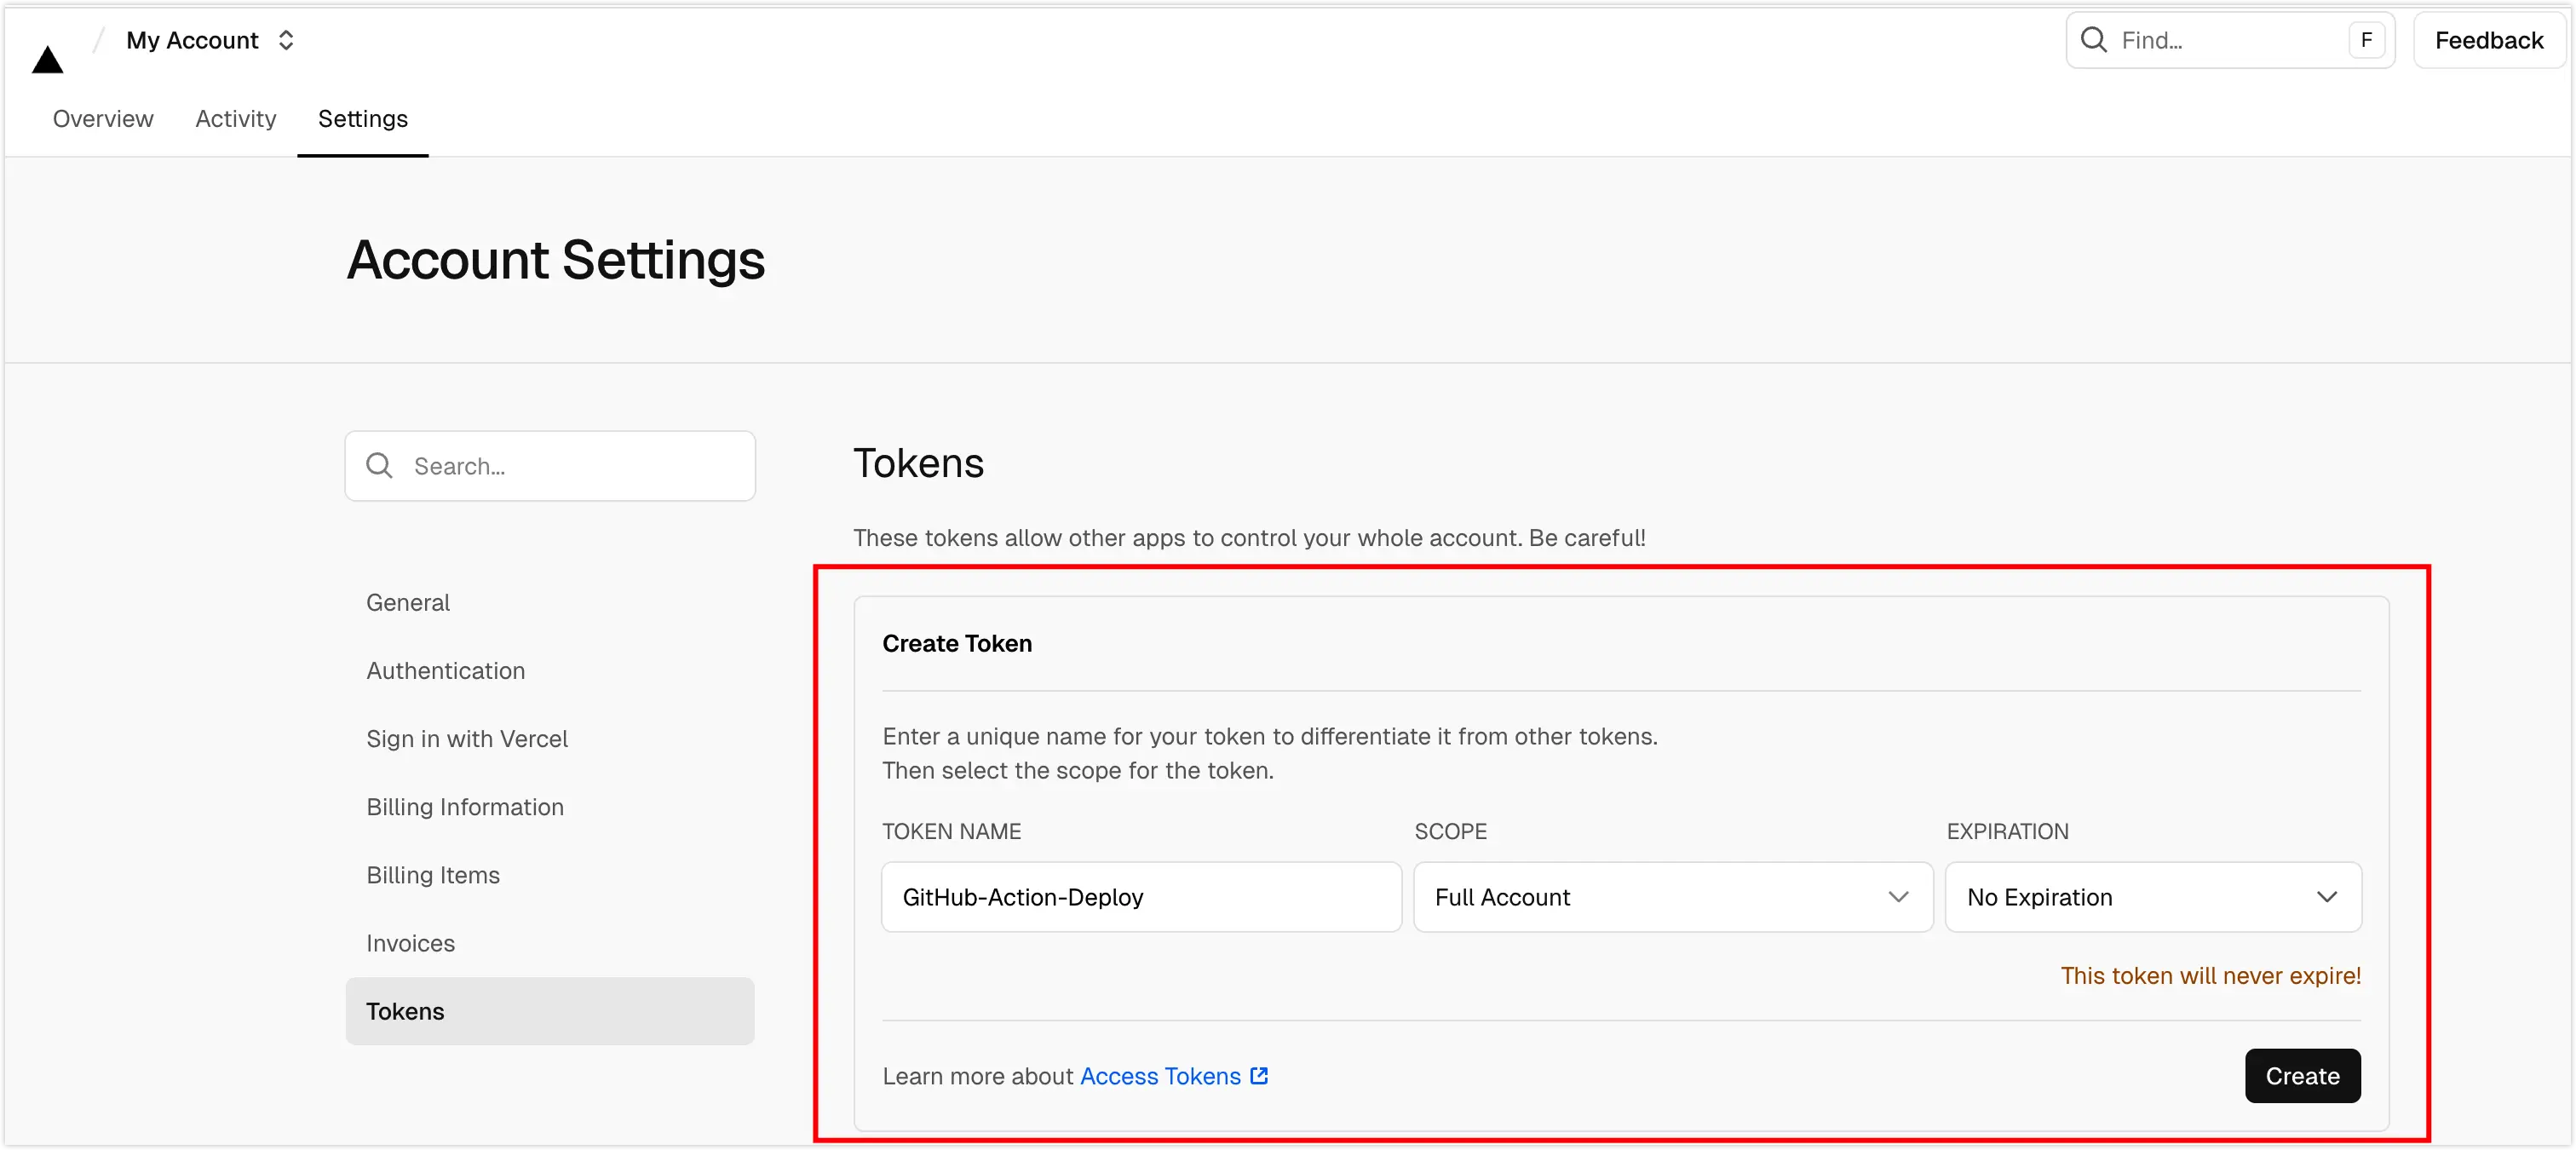Select the Settings tab
The width and height of the screenshot is (2576, 1150).
click(362, 119)
